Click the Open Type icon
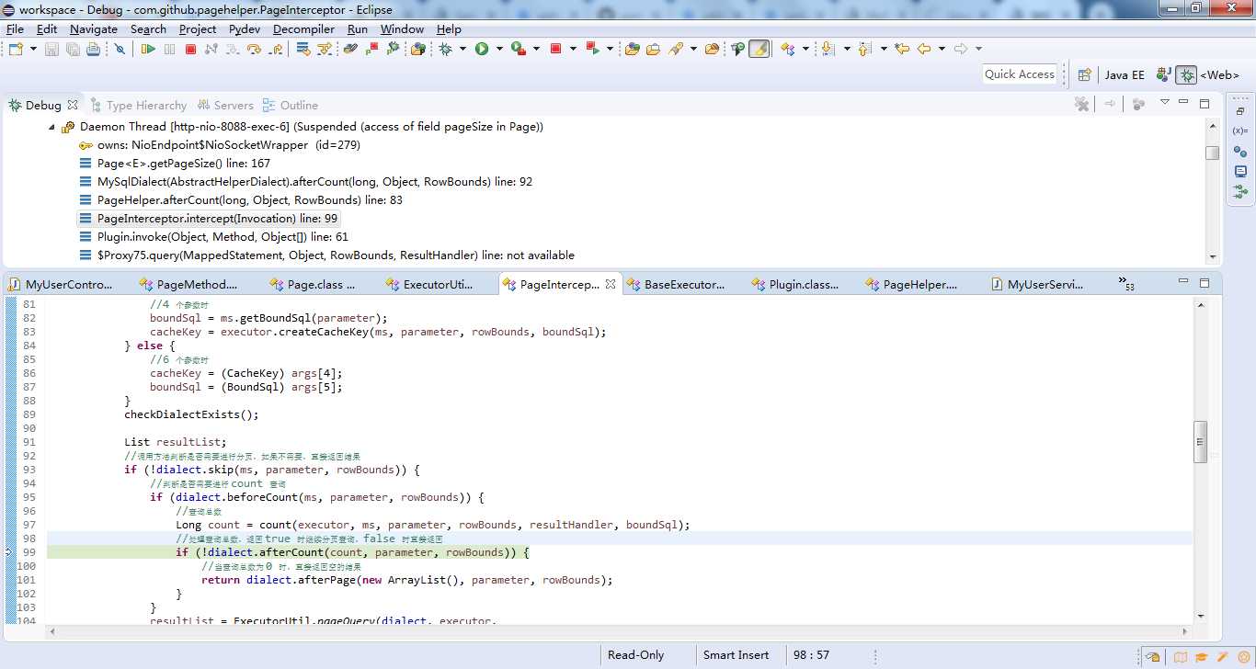1256x669 pixels. pos(633,49)
